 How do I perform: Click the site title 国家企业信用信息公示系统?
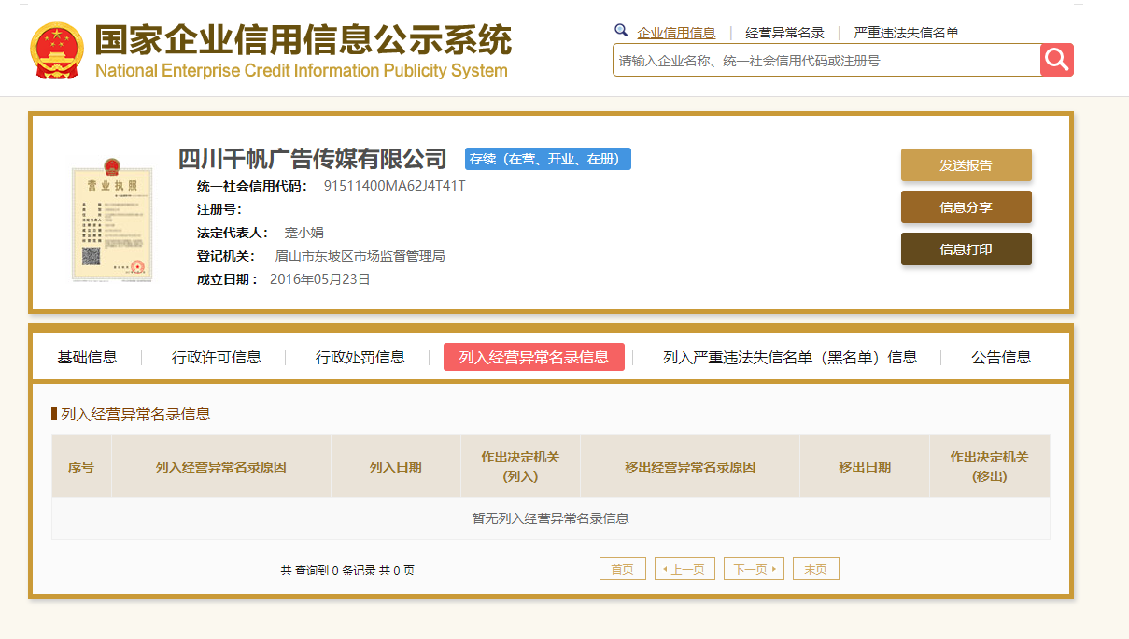(x=303, y=40)
